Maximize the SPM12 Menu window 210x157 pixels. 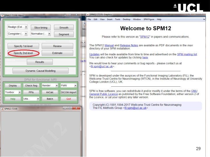click(x=70, y=15)
